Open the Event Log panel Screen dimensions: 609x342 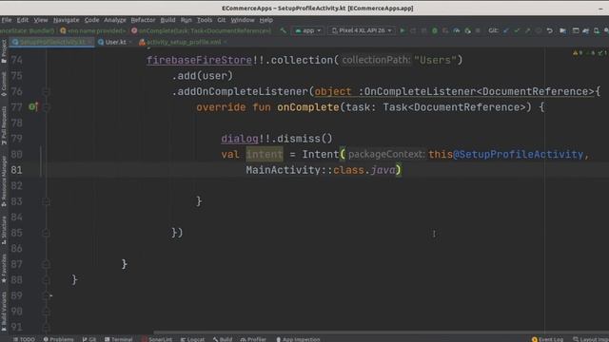(547, 339)
